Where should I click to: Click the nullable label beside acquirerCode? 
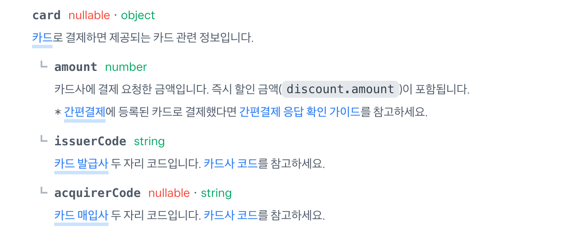pos(169,193)
